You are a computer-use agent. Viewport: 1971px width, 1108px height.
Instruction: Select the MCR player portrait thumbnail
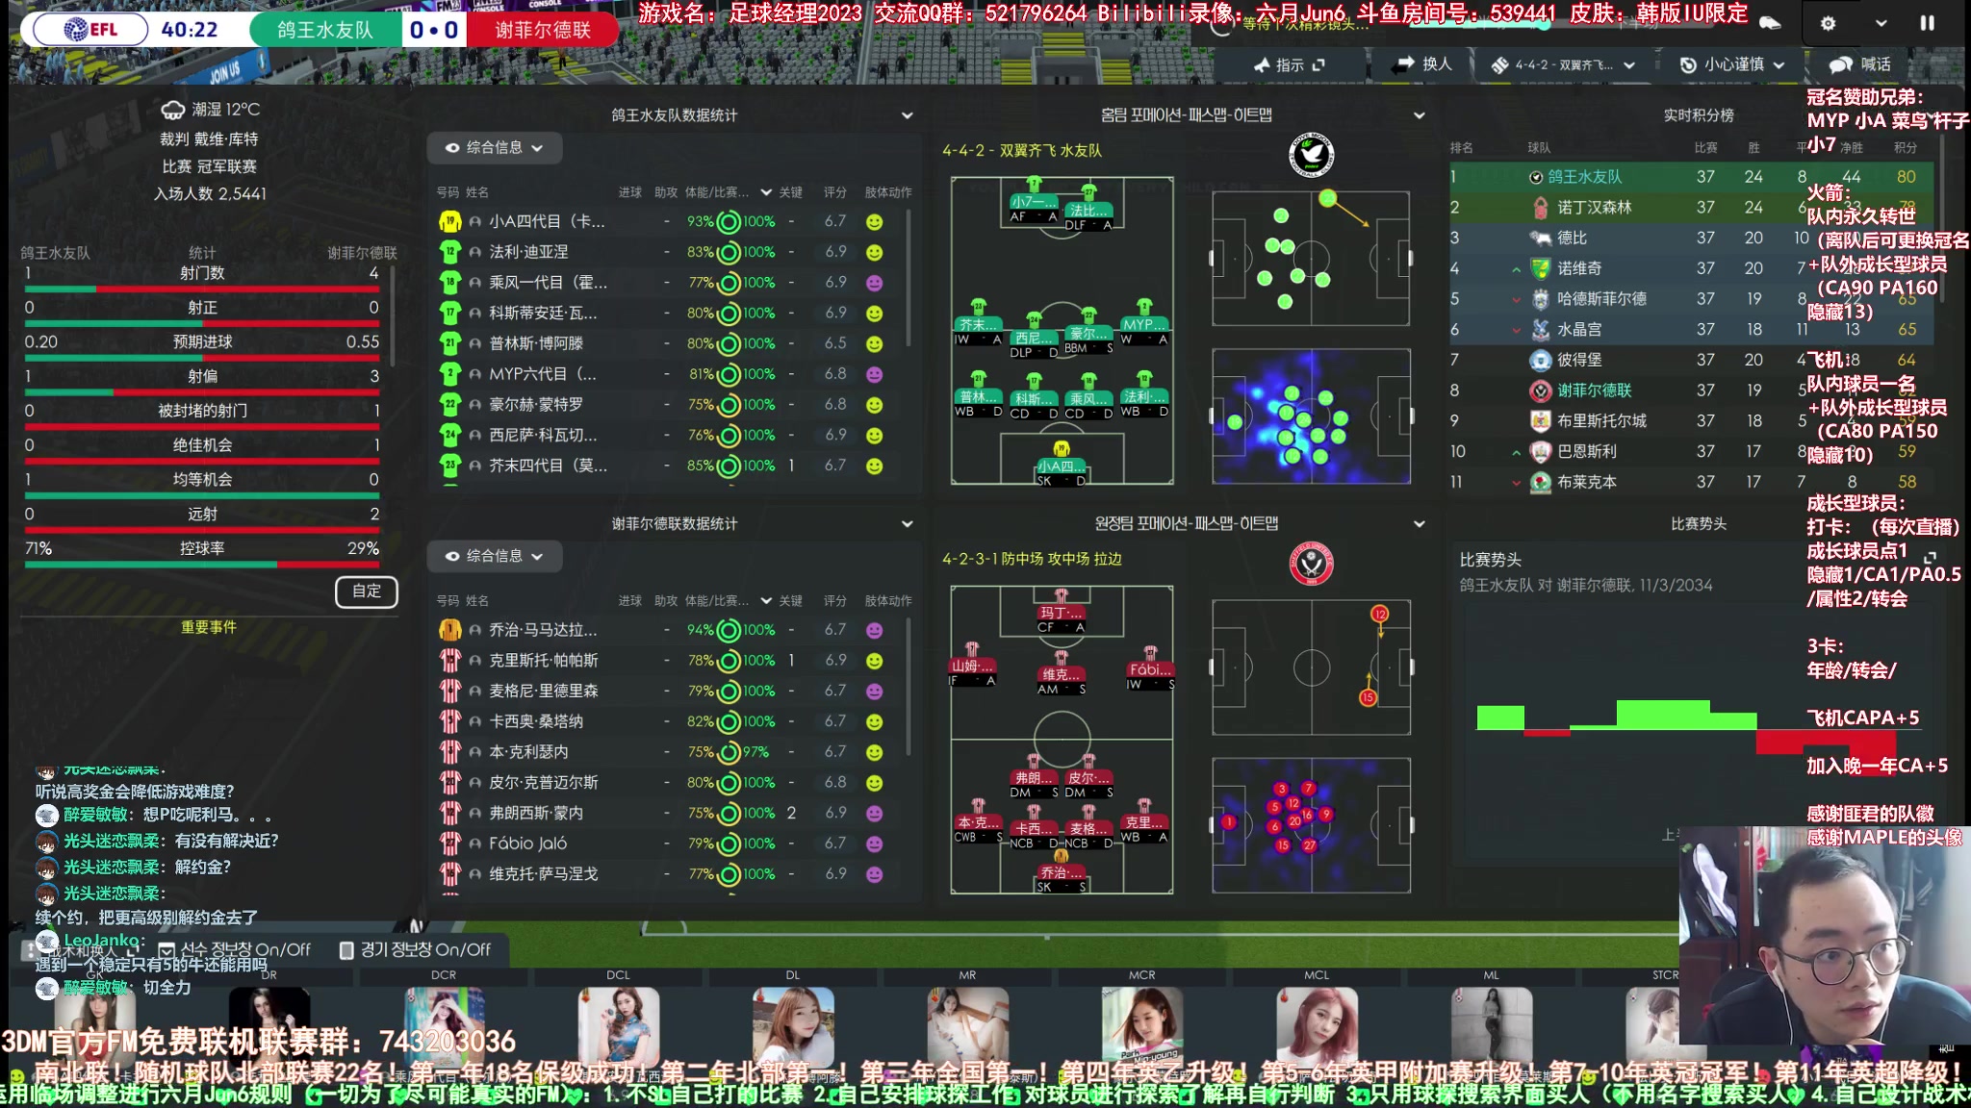click(1141, 1025)
